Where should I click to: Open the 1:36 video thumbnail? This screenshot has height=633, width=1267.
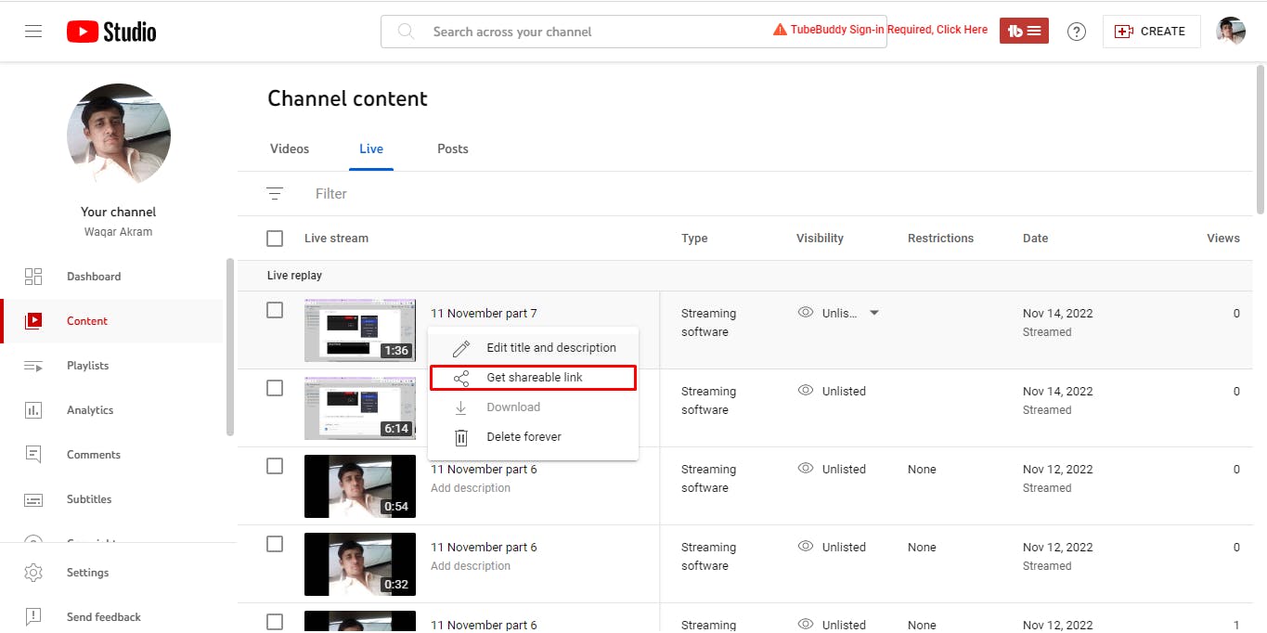[360, 330]
